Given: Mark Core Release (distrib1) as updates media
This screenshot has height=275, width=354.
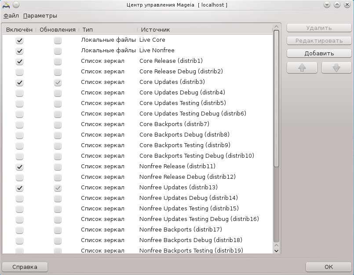Looking at the screenshot, I should (58, 62).
